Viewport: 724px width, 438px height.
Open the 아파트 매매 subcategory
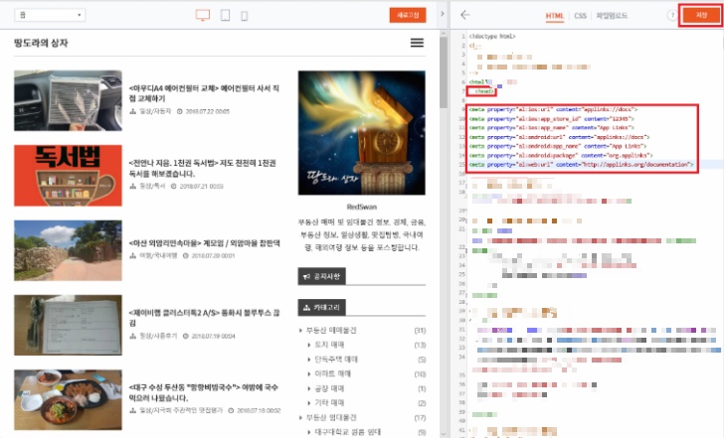point(332,373)
